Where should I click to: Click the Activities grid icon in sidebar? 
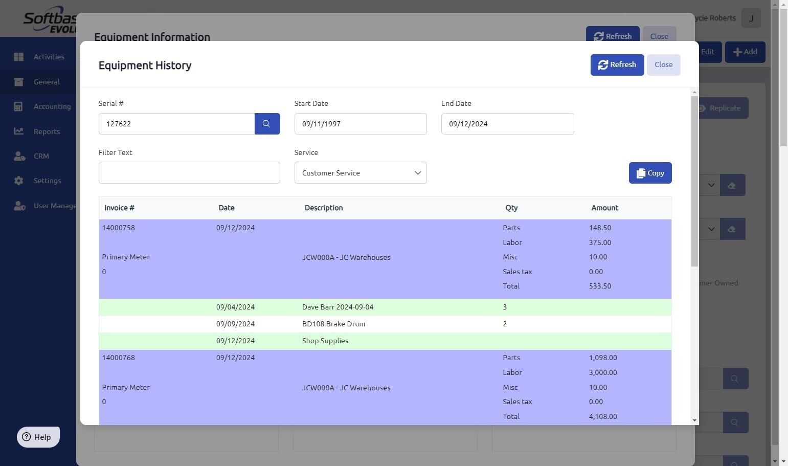[x=19, y=57]
